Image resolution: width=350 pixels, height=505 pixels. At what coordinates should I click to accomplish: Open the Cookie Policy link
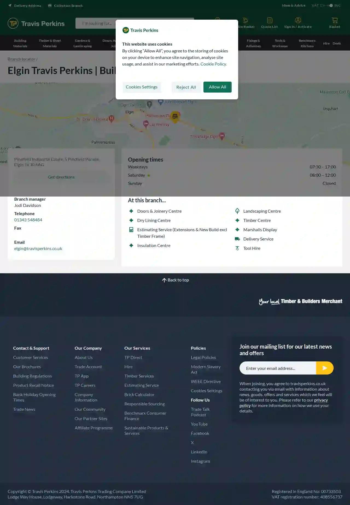click(x=214, y=64)
